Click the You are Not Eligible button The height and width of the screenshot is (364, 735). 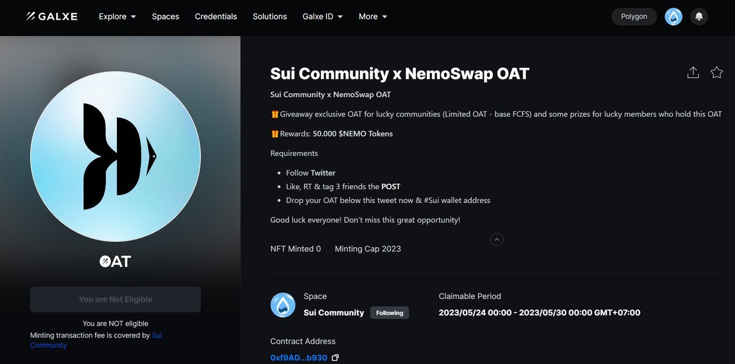(115, 299)
